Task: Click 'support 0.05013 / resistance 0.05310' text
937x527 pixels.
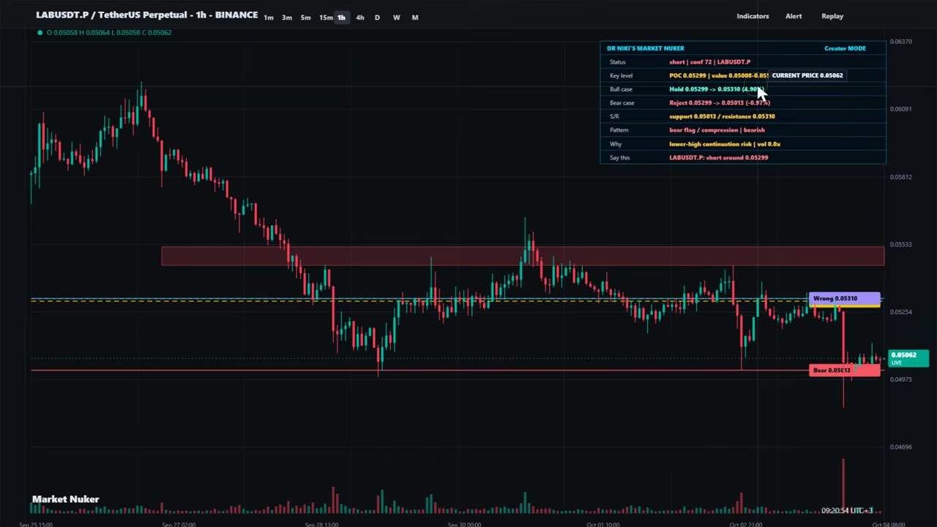Action: tap(722, 116)
